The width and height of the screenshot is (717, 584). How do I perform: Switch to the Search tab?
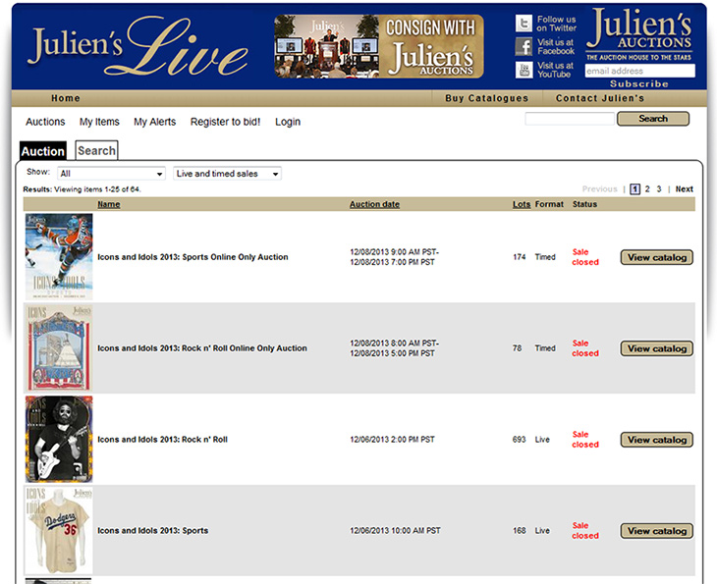96,150
